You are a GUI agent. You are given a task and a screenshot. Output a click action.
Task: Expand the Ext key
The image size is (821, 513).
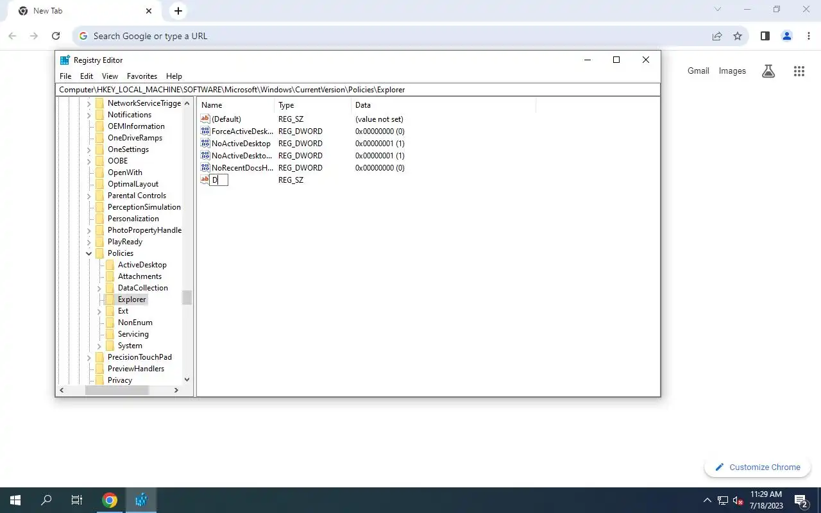pos(99,311)
